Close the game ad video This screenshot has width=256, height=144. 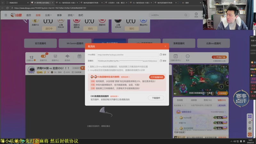tap(227, 67)
